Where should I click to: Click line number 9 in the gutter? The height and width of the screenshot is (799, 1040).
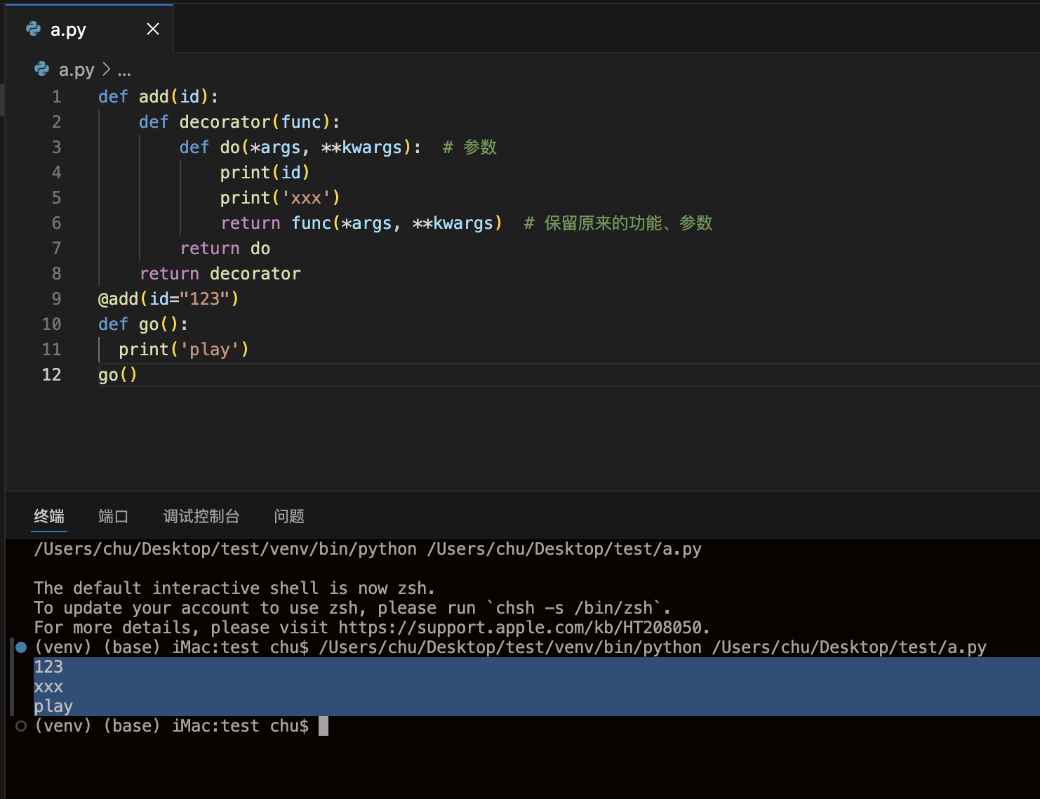coord(56,298)
